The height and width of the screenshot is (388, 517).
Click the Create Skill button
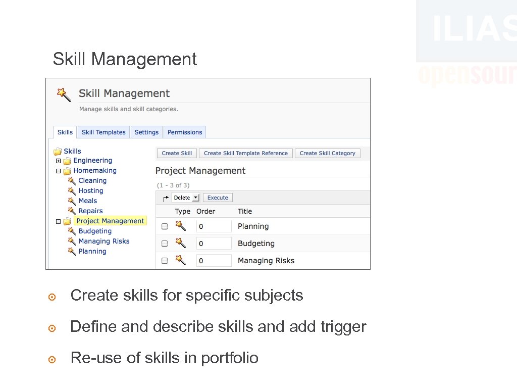(177, 153)
